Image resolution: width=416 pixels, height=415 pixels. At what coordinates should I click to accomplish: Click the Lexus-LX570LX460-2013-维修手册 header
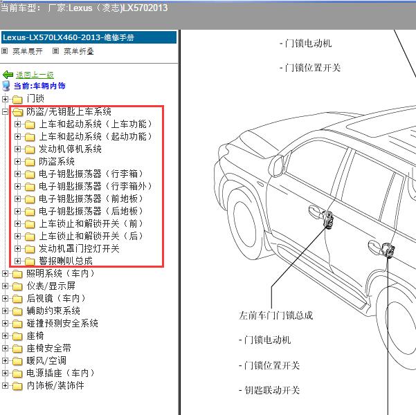(x=89, y=37)
